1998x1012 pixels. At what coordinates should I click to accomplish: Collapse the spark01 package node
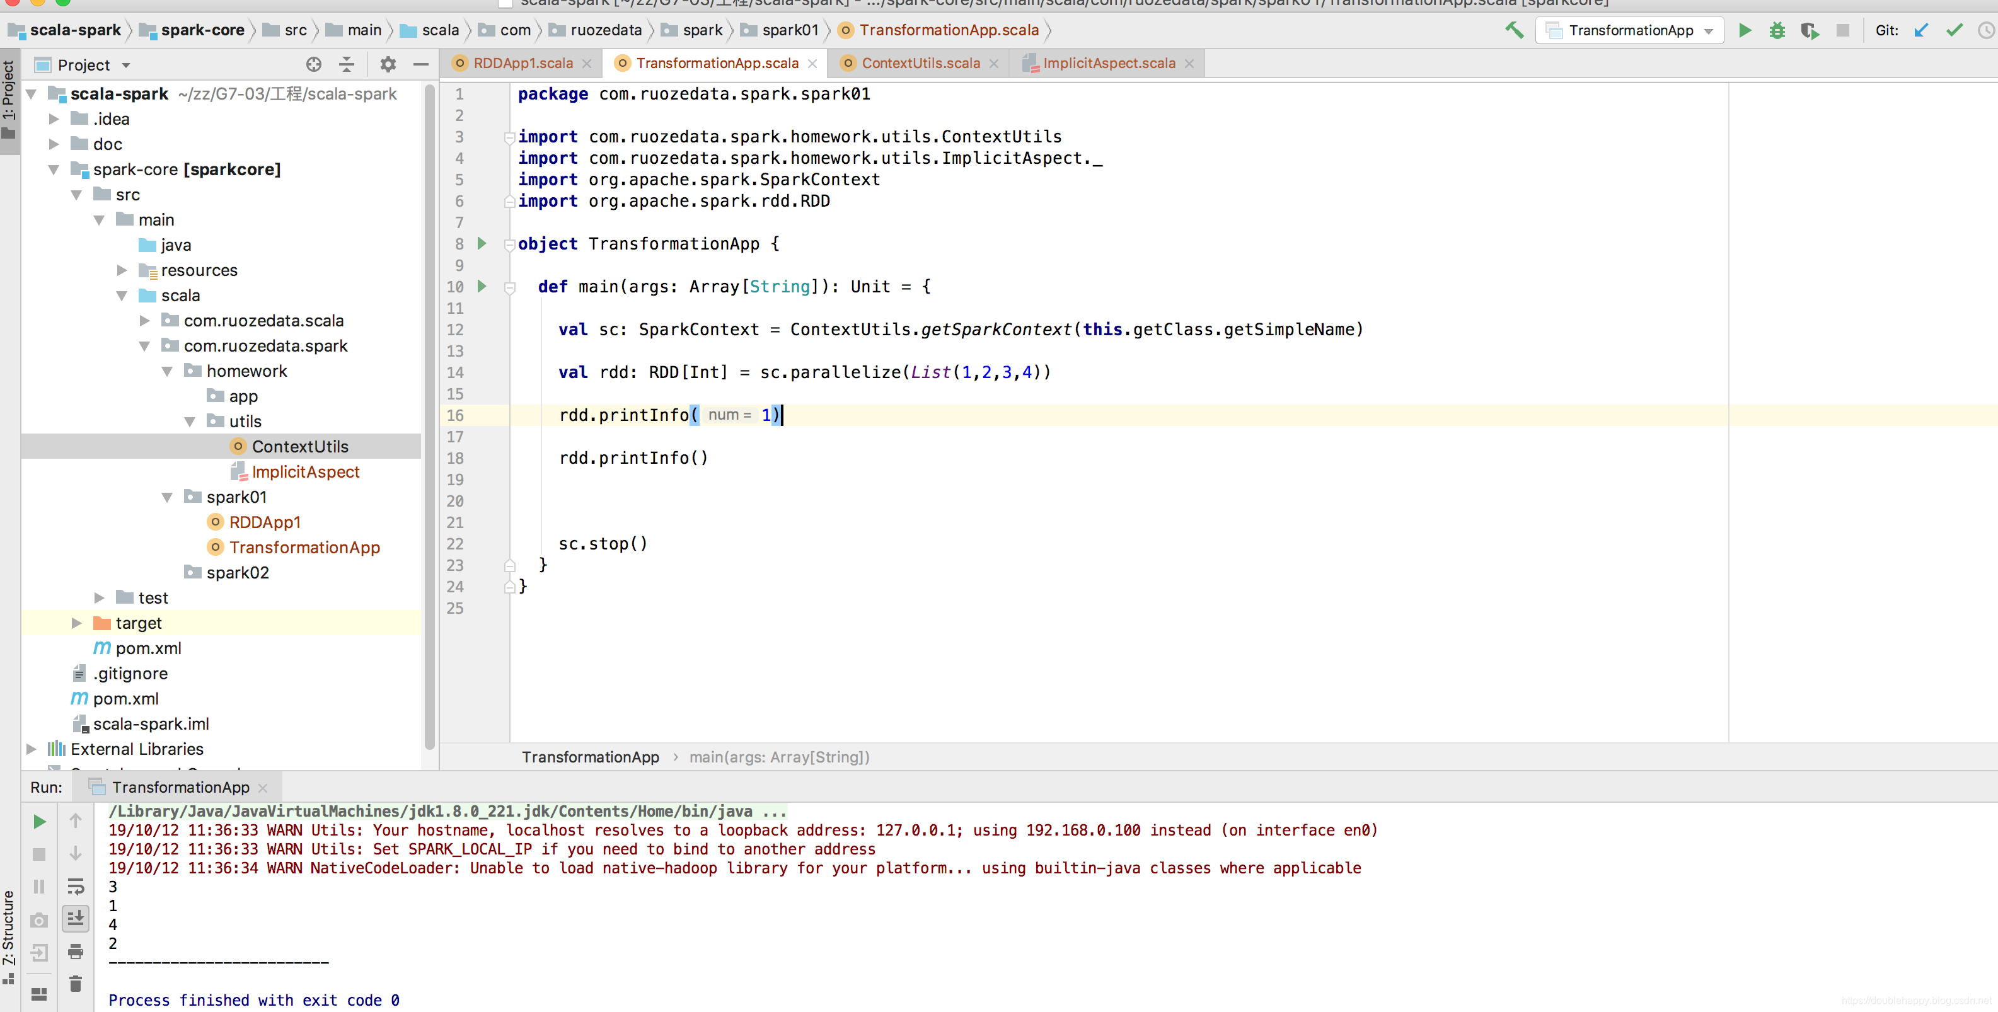pos(167,497)
